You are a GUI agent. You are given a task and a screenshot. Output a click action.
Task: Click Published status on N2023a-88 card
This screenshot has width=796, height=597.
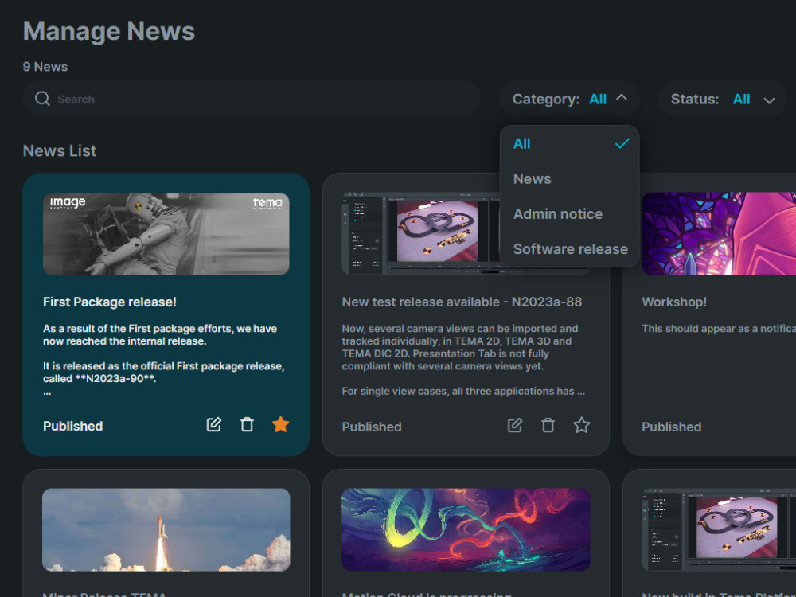coord(372,427)
